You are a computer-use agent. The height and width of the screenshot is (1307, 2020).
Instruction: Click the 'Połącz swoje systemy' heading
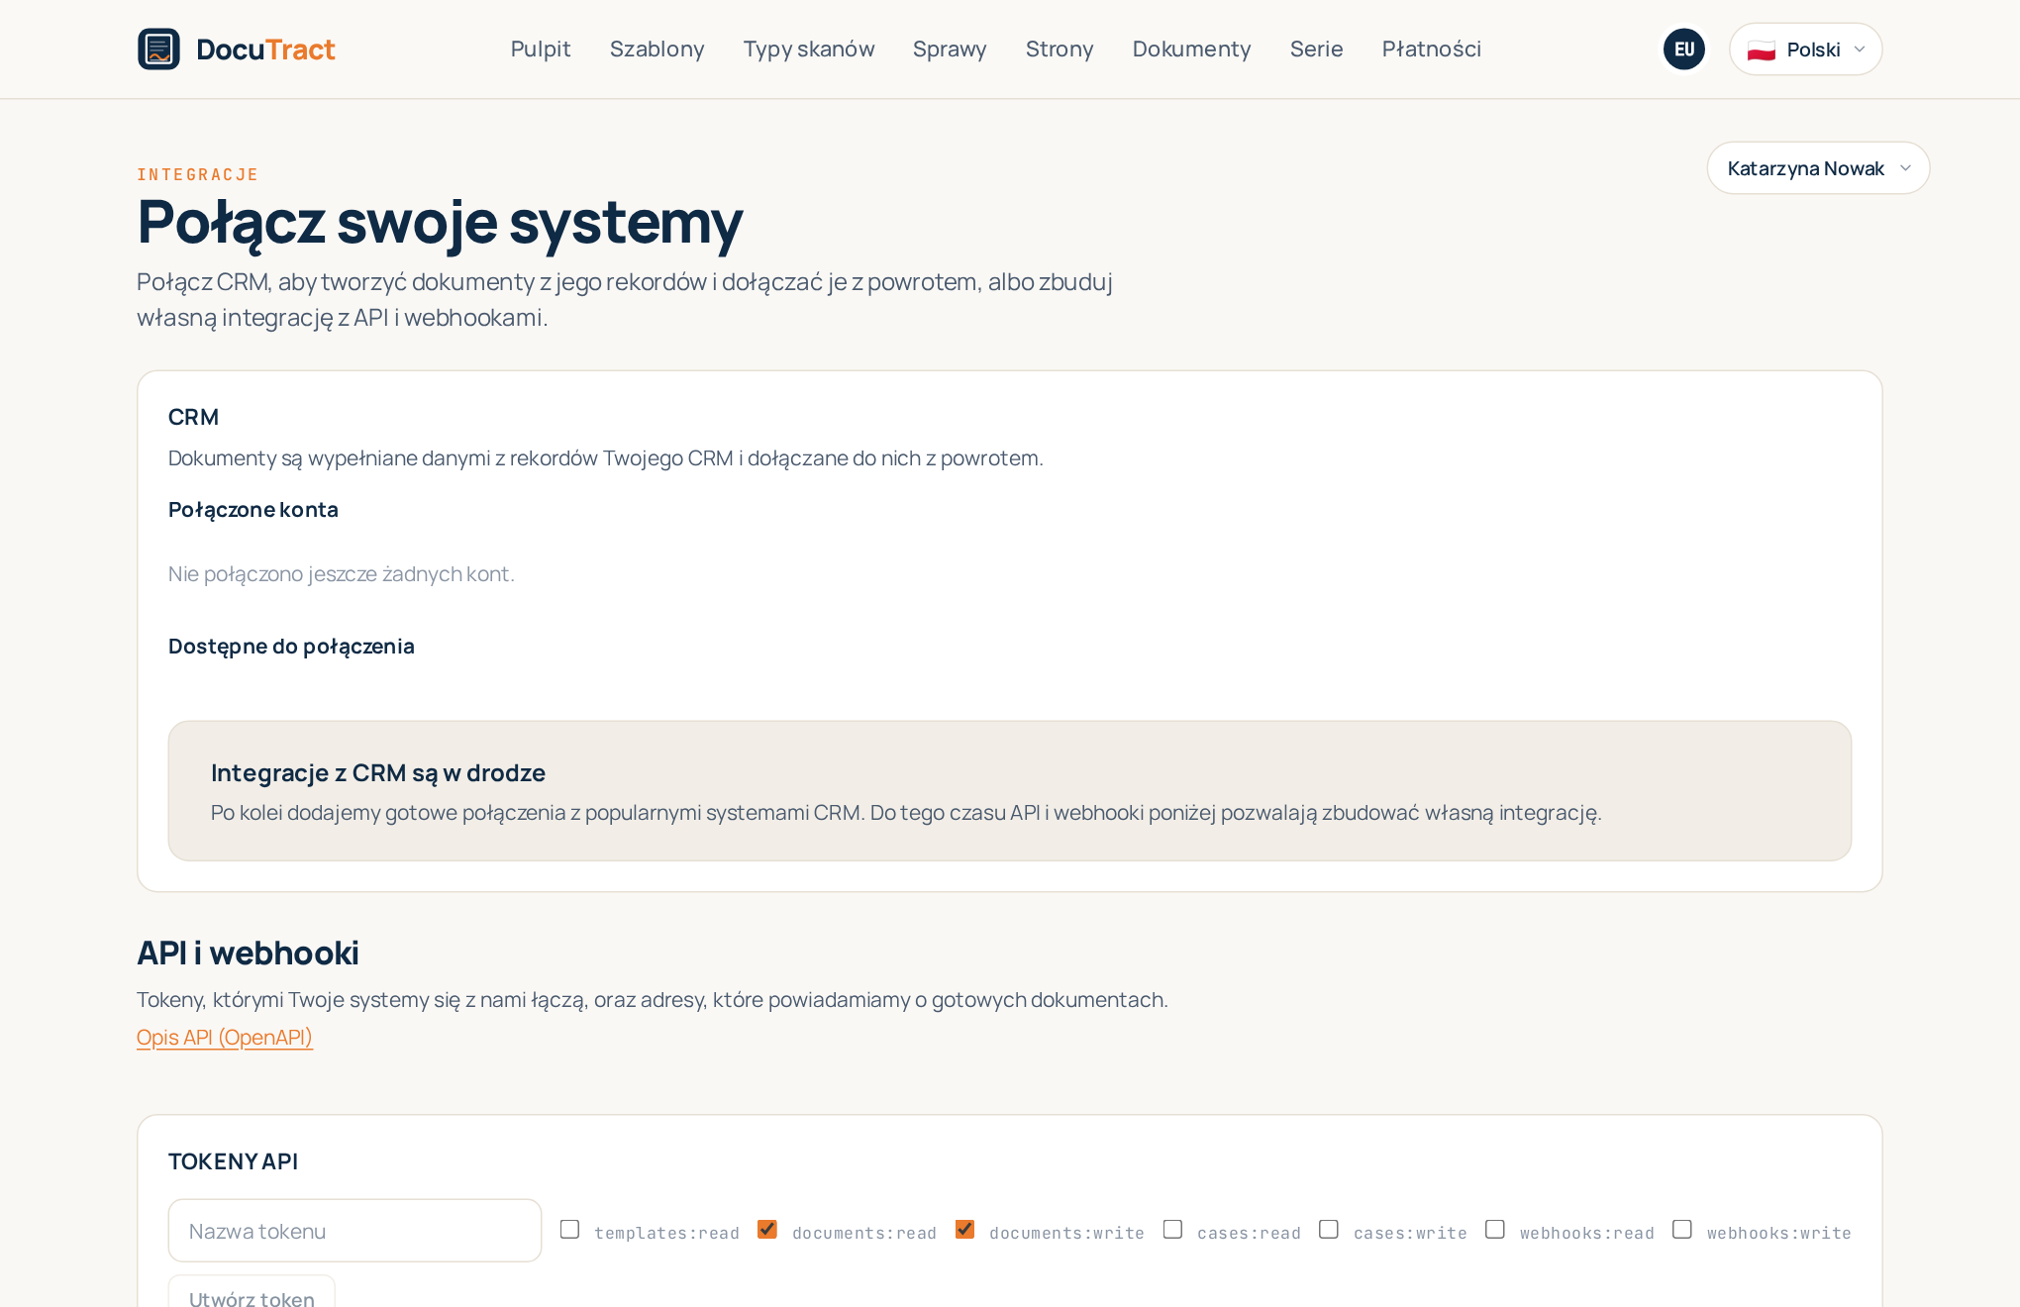[x=440, y=223]
